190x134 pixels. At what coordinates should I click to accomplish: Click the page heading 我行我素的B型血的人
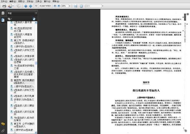pos(146,91)
